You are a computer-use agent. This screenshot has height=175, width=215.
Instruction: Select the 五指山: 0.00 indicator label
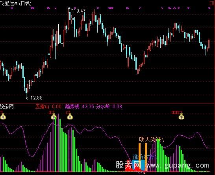[48, 107]
